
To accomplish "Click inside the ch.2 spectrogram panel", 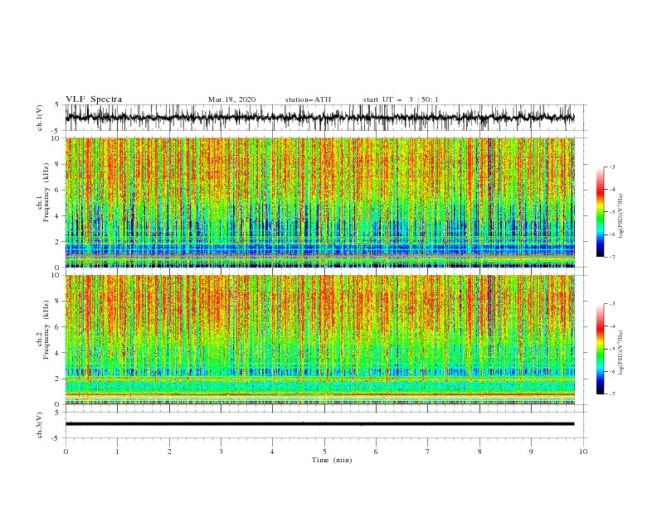I will click(320, 340).
